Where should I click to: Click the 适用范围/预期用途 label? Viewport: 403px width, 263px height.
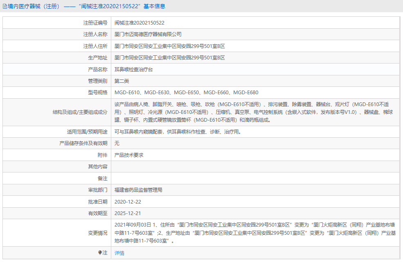pyautogui.click(x=87, y=132)
